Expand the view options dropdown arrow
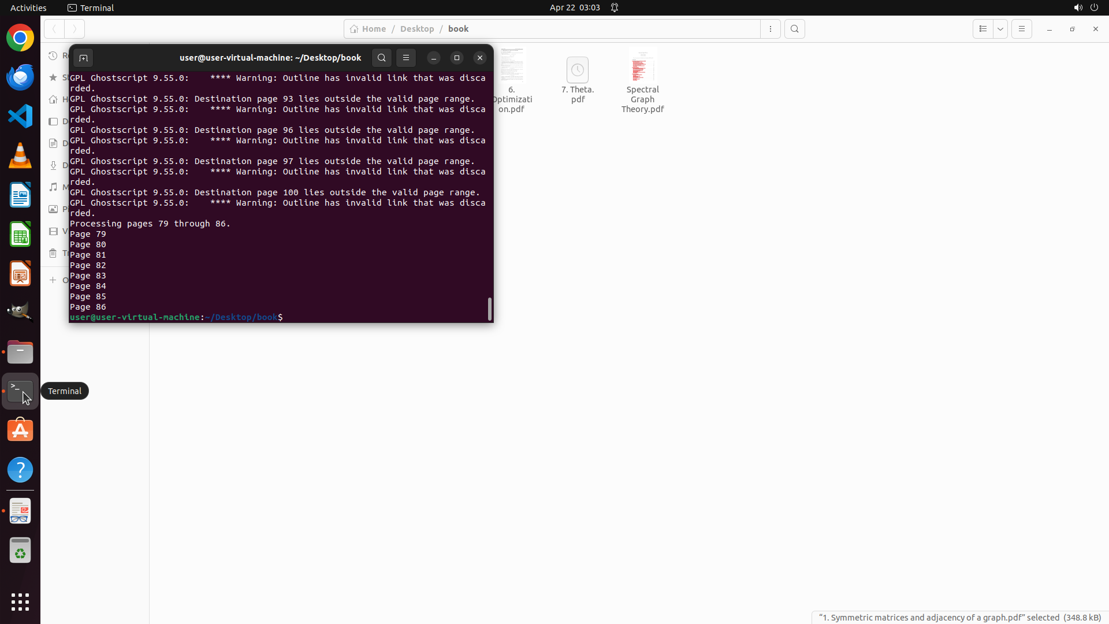The height and width of the screenshot is (624, 1109). 1000,29
